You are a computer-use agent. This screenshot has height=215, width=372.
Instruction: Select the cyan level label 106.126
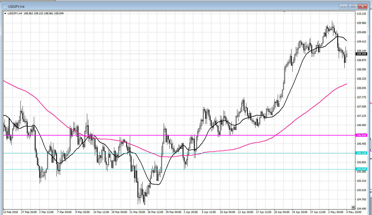point(361,153)
